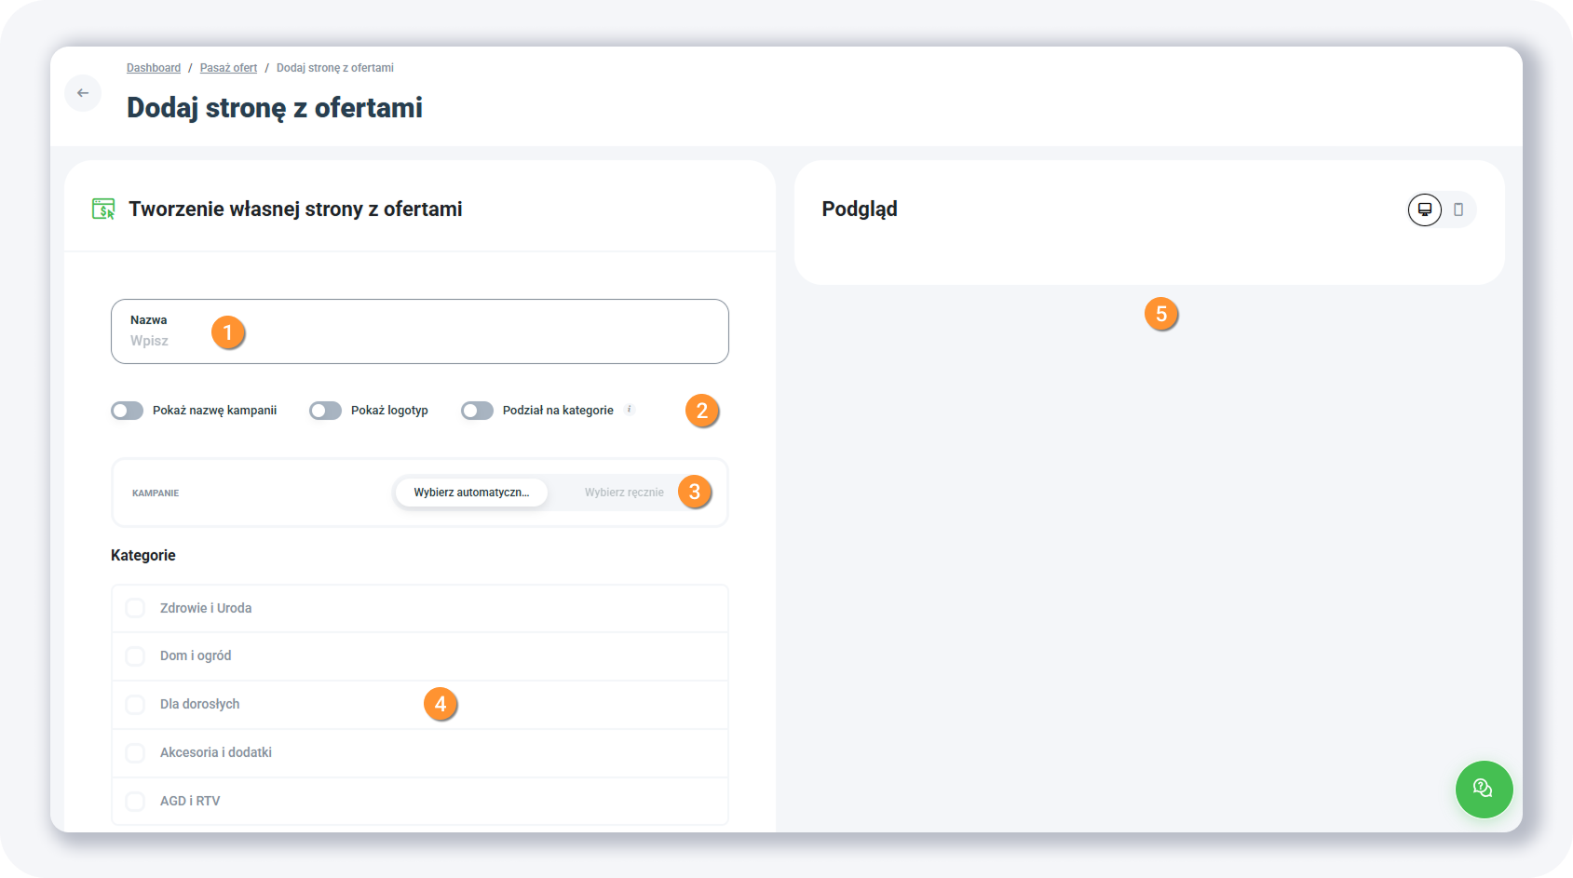Turn on Podział na kategorie switch

478,411
